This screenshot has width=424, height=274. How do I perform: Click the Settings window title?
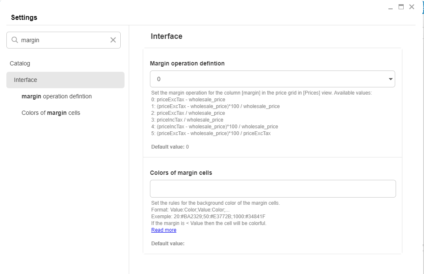tap(24, 18)
